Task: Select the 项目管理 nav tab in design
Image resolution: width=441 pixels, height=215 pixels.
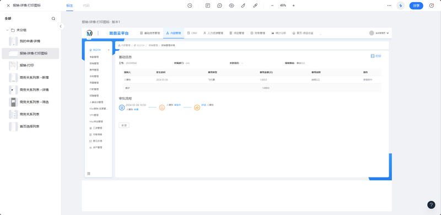Action: coord(236,33)
